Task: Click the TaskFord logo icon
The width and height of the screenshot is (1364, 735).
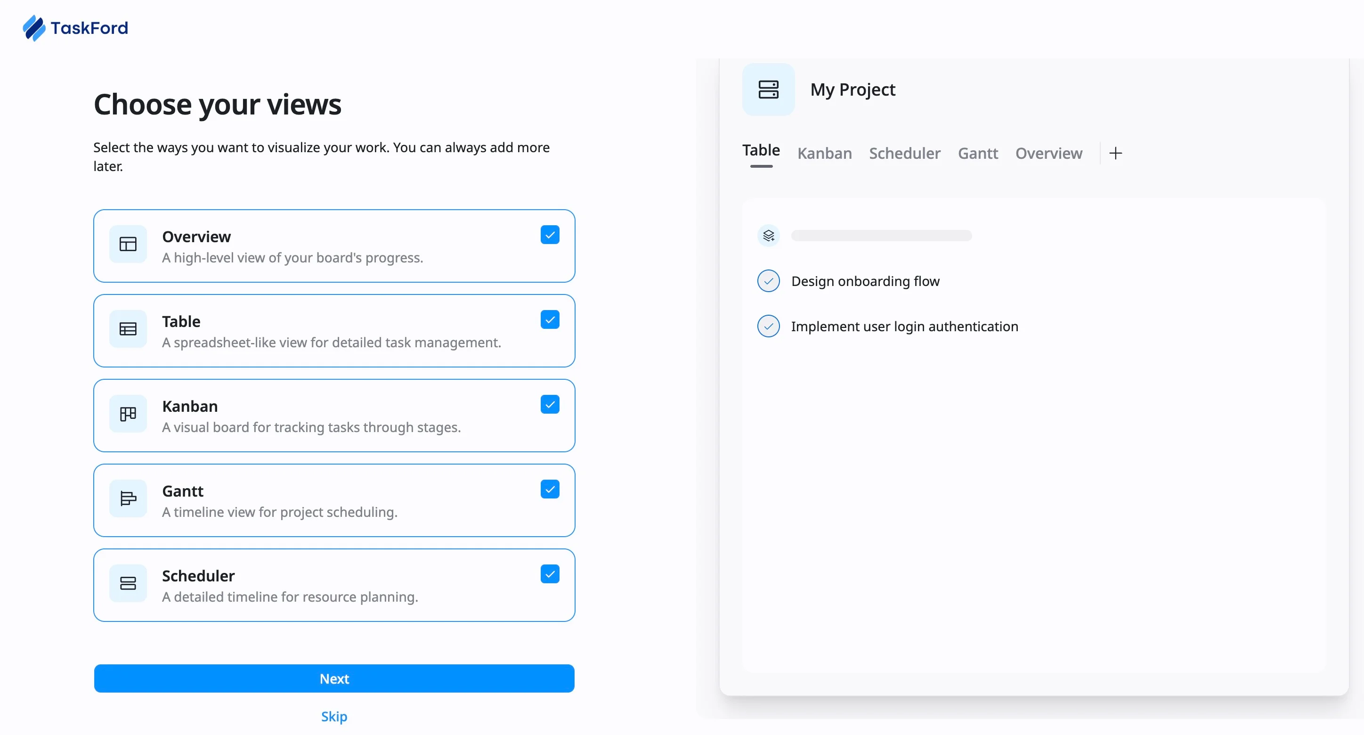Action: (x=34, y=27)
